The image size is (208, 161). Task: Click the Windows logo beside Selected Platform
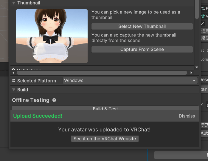click(14, 81)
